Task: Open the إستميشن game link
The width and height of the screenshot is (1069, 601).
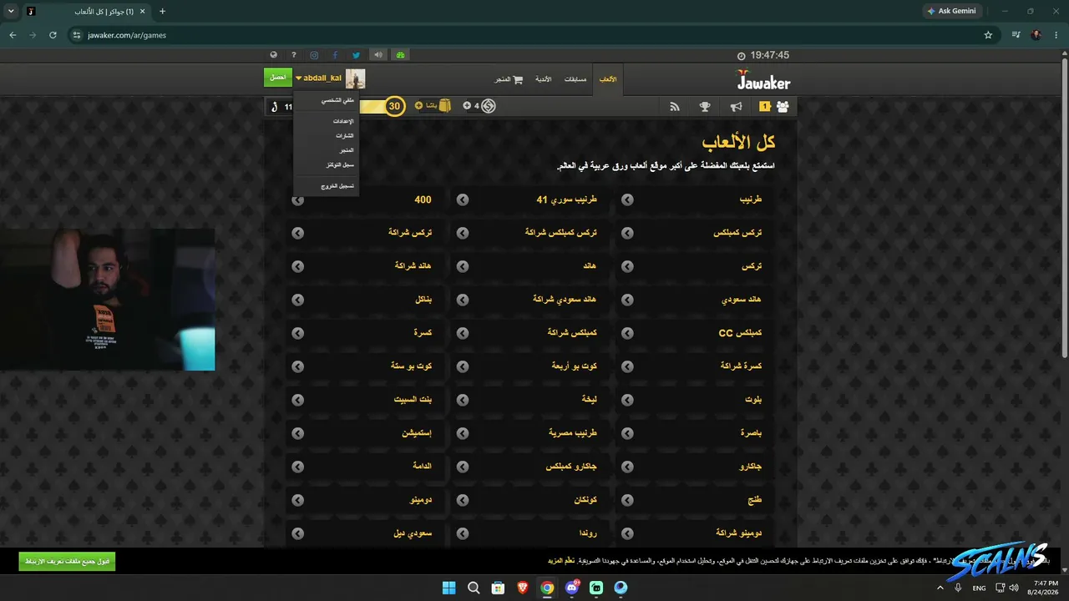Action: click(x=417, y=433)
